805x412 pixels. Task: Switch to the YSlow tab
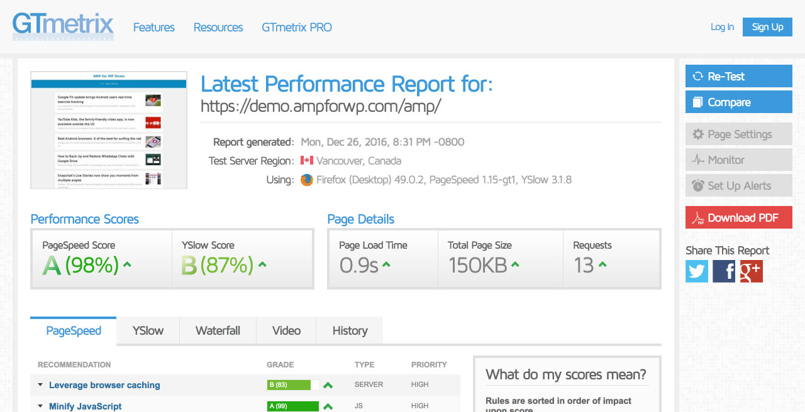point(148,331)
